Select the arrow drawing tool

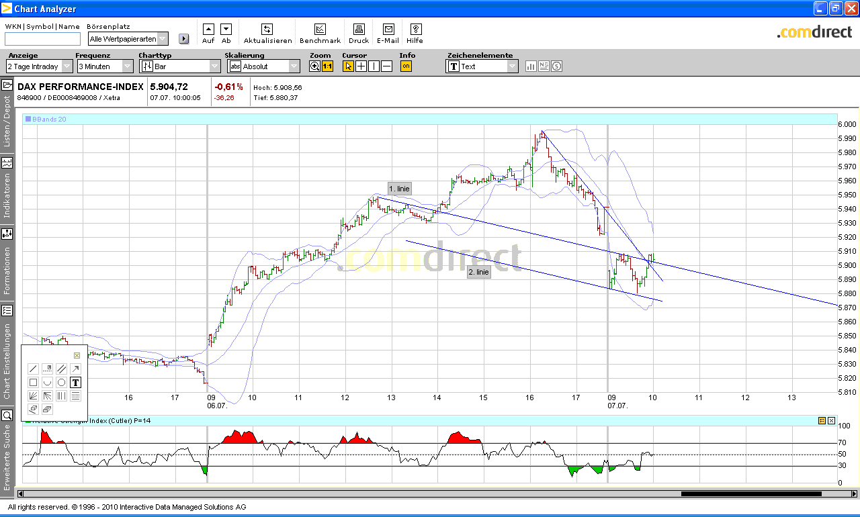click(x=75, y=369)
